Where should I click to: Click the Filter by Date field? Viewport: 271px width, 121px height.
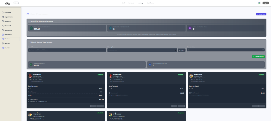(x=142, y=50)
